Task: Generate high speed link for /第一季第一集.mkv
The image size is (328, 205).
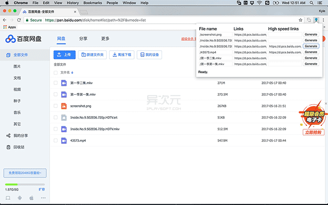Action: [x=311, y=64]
